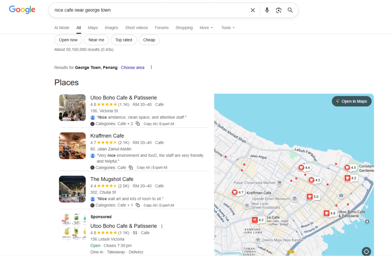Screen dimensions: 392x256
Task: Open sponsored listing three-dot options menu
Action: click(x=162, y=226)
